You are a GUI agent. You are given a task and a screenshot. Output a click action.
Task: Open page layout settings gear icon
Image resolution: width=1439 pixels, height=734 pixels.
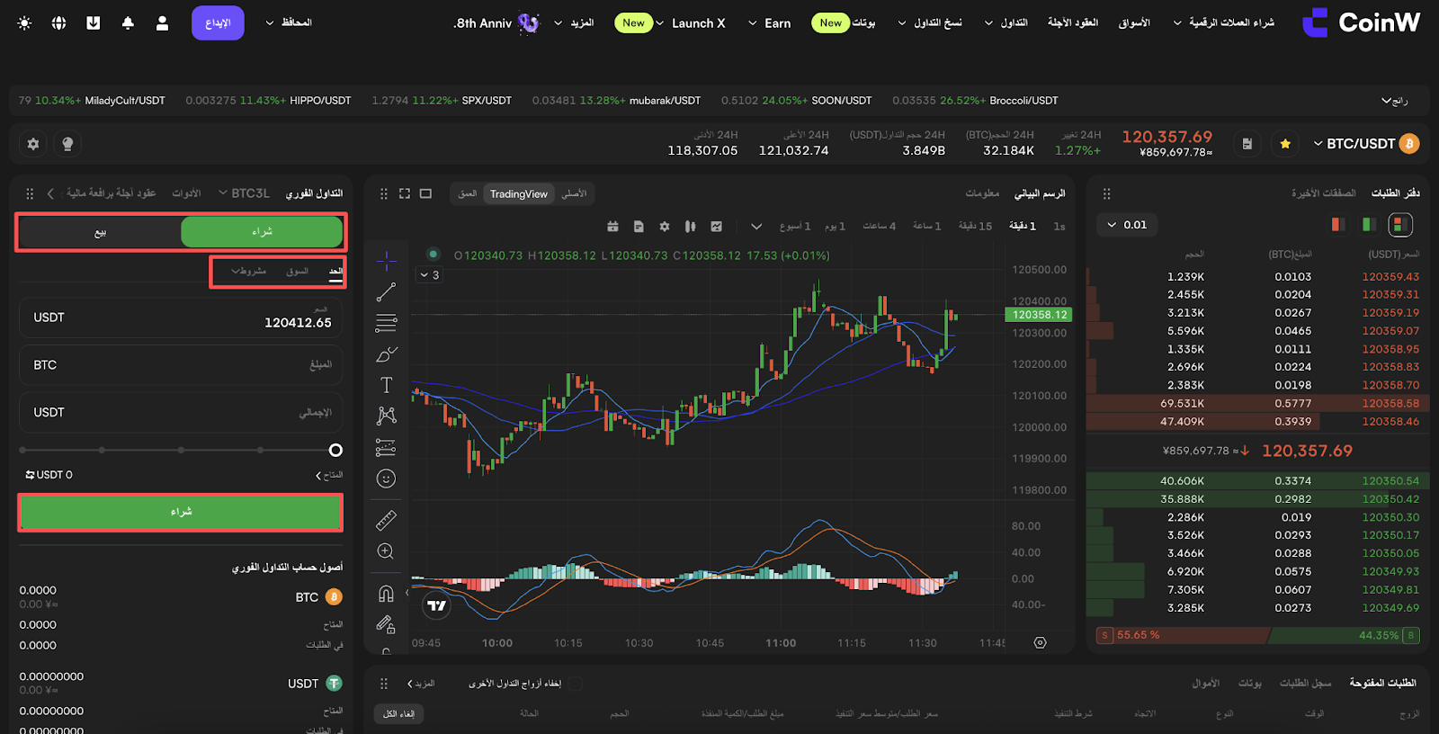33,144
